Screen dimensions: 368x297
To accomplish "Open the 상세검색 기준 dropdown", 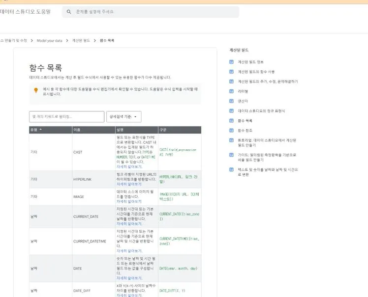I will click(124, 117).
